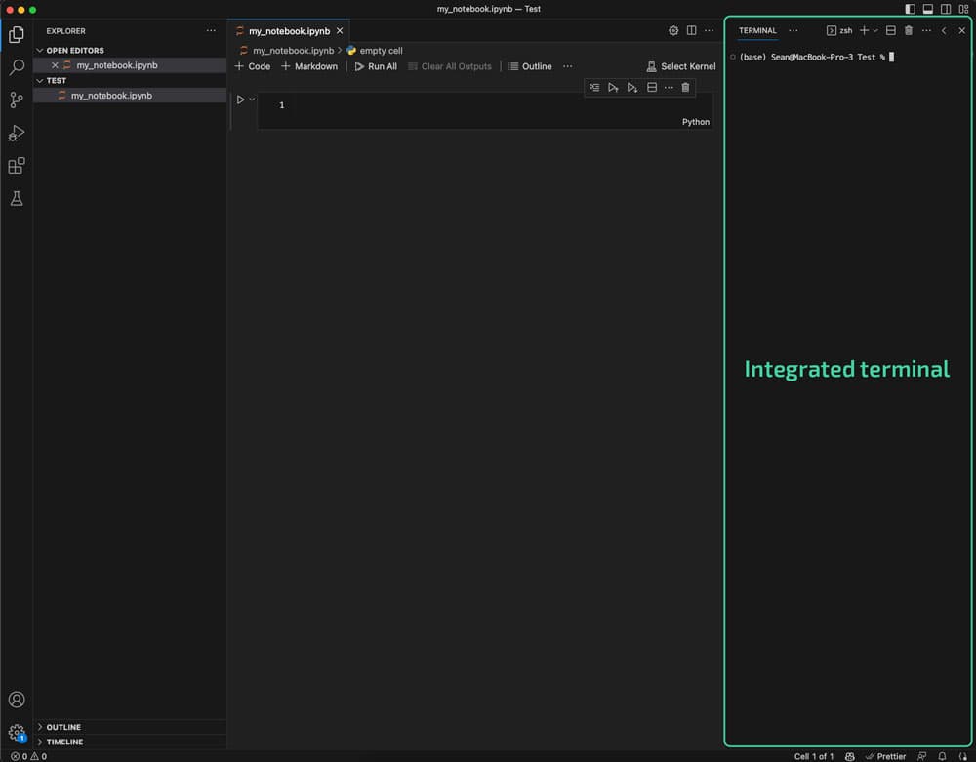Image resolution: width=976 pixels, height=762 pixels.
Task: Open the Testing flask view
Action: (17, 198)
